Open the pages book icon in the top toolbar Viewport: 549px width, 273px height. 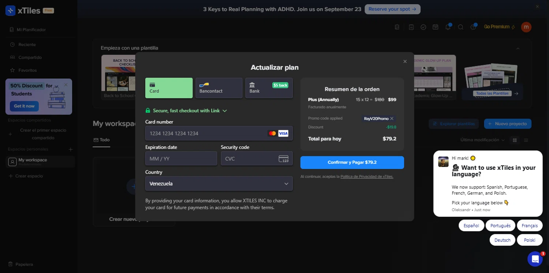pyautogui.click(x=397, y=27)
